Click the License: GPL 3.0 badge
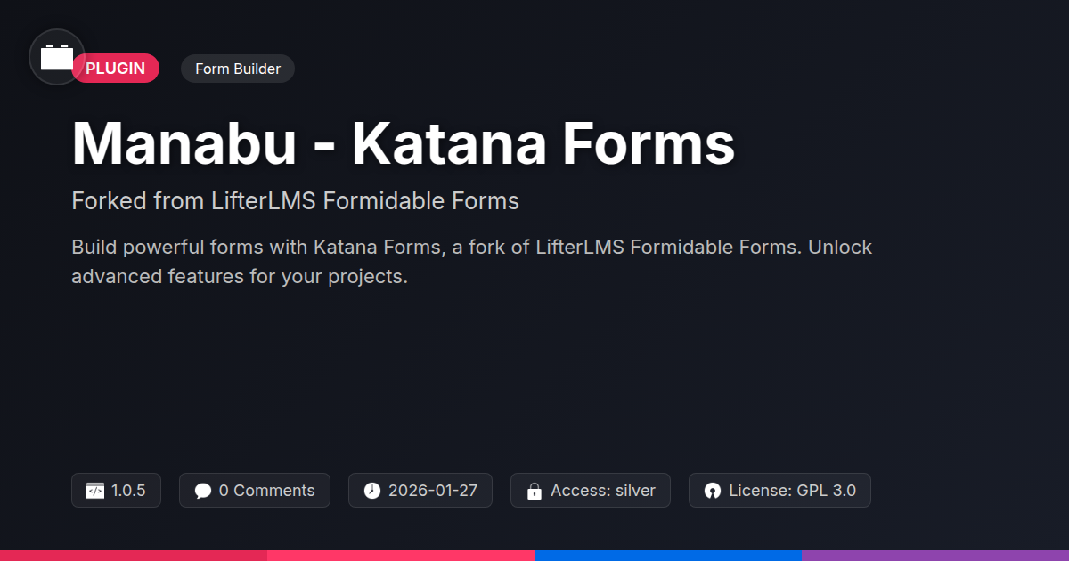The height and width of the screenshot is (561, 1069). click(x=779, y=491)
